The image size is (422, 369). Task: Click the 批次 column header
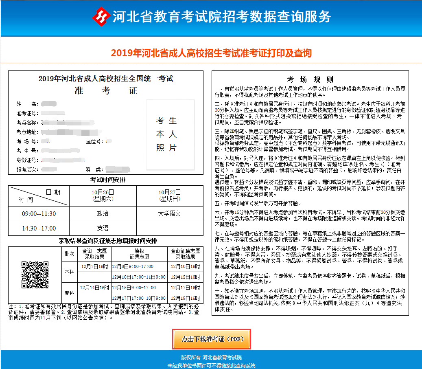pos(70,254)
